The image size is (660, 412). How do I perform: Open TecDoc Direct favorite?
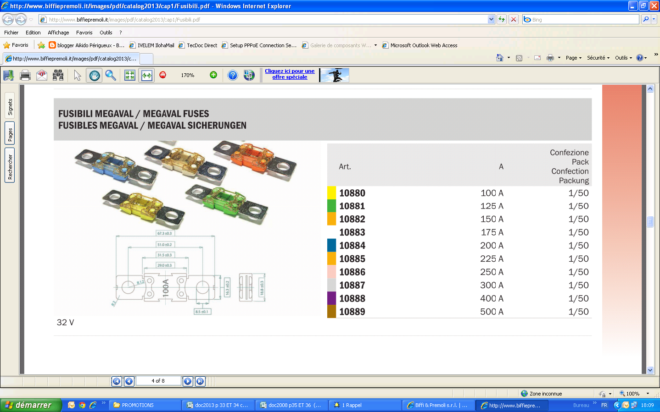(x=198, y=45)
